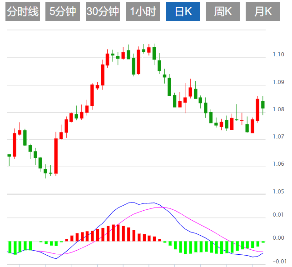Select the 日K daily candlestick tab
The image size is (292, 267).
(183, 11)
